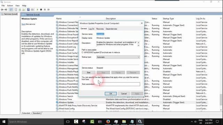223x125 pixels.
Task: Open the Help menu
Action: [24, 6]
